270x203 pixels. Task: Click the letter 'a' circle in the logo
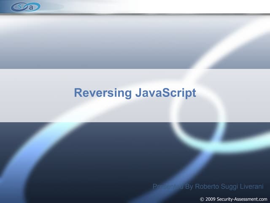click(32, 7)
